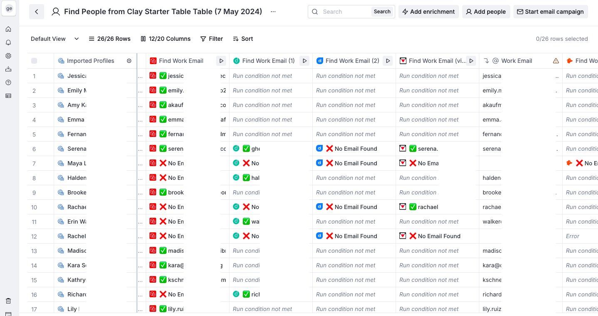Image resolution: width=598 pixels, height=316 pixels.
Task: Click the Work Email warning triangle icon
Action: click(556, 61)
